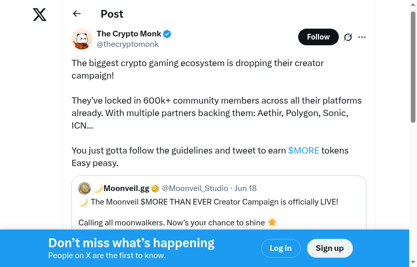Open The Crypto Monk profile avatar
Viewport: 417px width, 267px height.
tap(82, 39)
